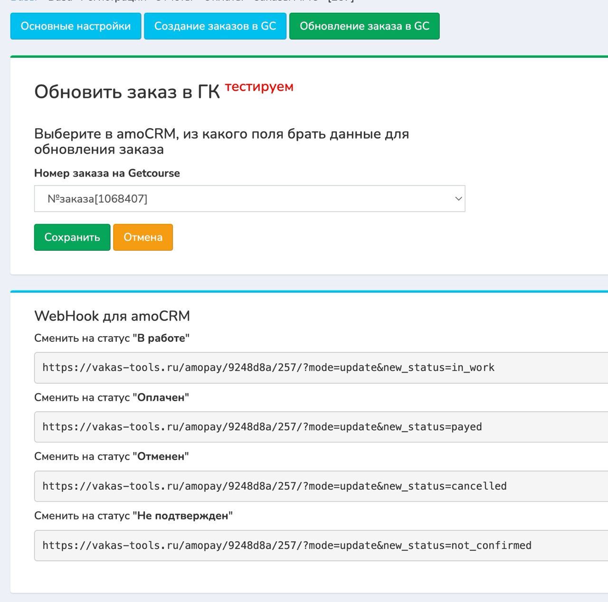Click the Выберите в amoCRM instruction text
The height and width of the screenshot is (602, 608).
point(221,141)
